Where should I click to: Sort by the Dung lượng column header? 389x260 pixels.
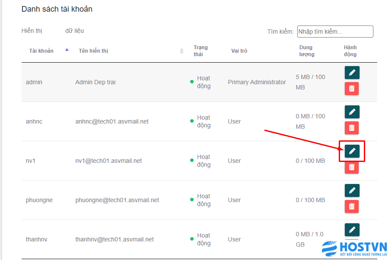tap(307, 51)
